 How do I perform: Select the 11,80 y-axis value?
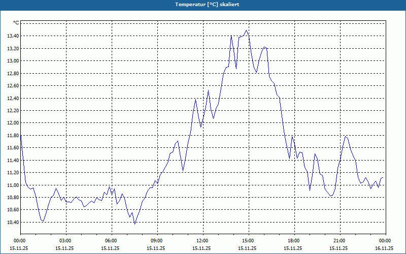click(x=13, y=135)
